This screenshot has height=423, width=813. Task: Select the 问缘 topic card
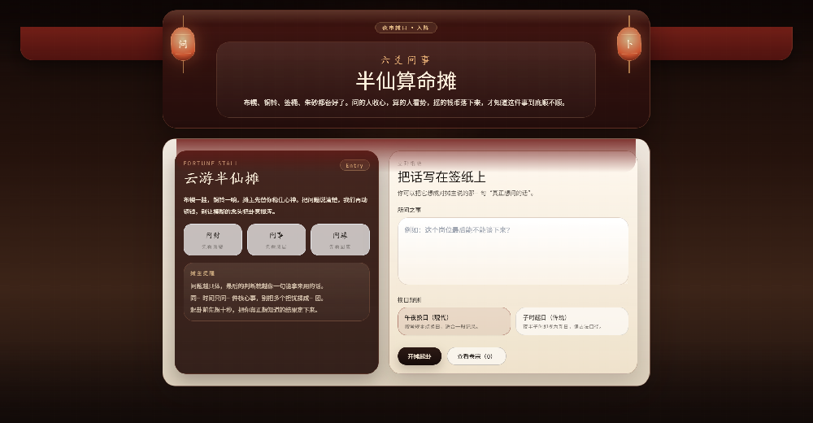[x=340, y=240]
